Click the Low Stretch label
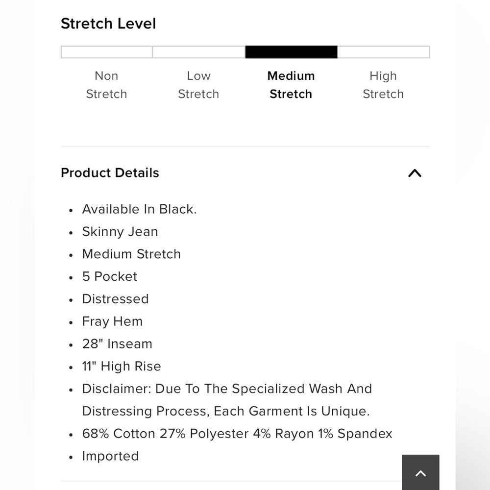Image resolution: width=490 pixels, height=490 pixels. click(199, 85)
